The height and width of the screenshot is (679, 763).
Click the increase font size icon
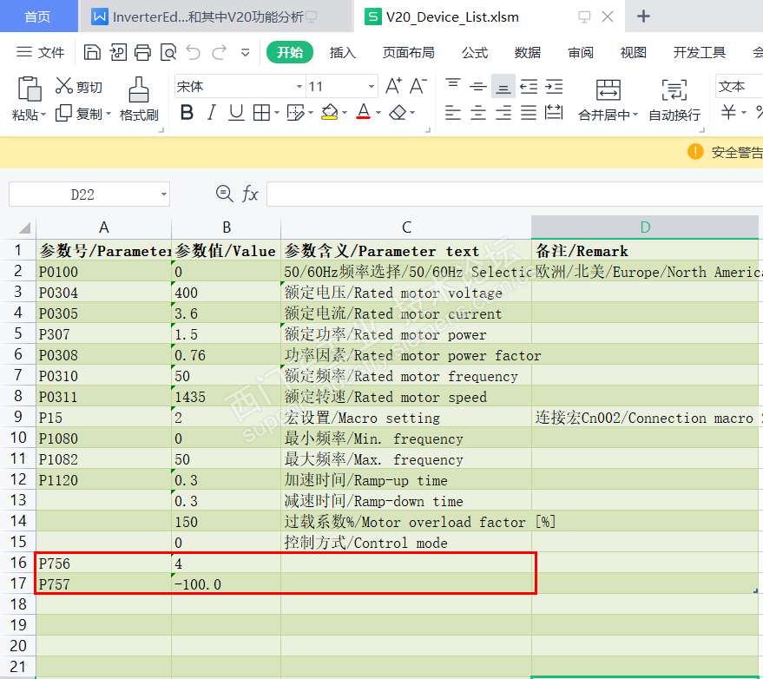point(393,86)
